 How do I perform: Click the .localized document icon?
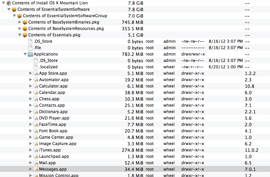point(36,67)
